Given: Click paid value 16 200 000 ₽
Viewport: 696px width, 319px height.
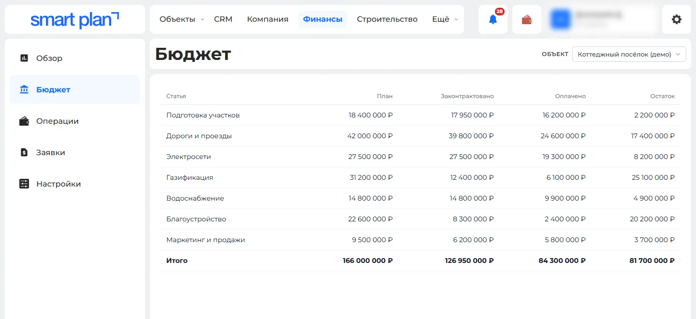Looking at the screenshot, I should coord(564,115).
